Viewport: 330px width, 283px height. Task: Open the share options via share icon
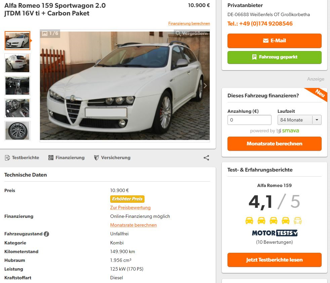click(206, 157)
